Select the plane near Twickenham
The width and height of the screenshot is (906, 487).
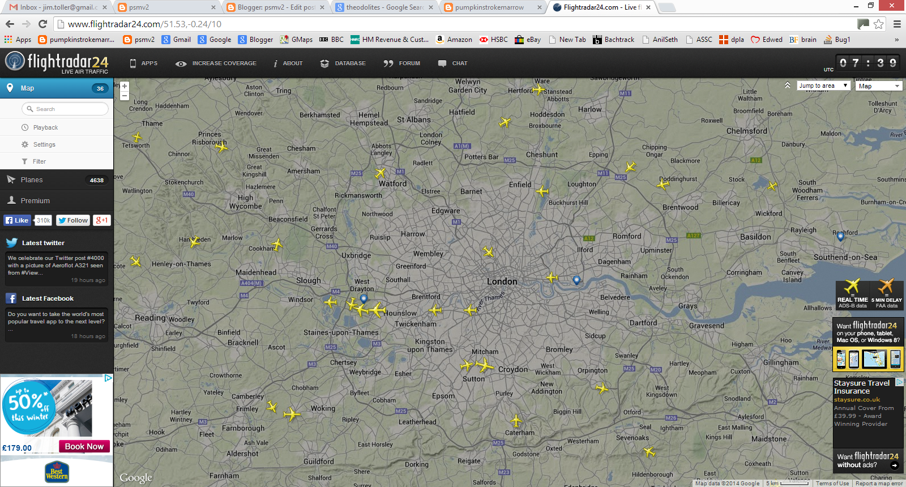pyautogui.click(x=435, y=310)
